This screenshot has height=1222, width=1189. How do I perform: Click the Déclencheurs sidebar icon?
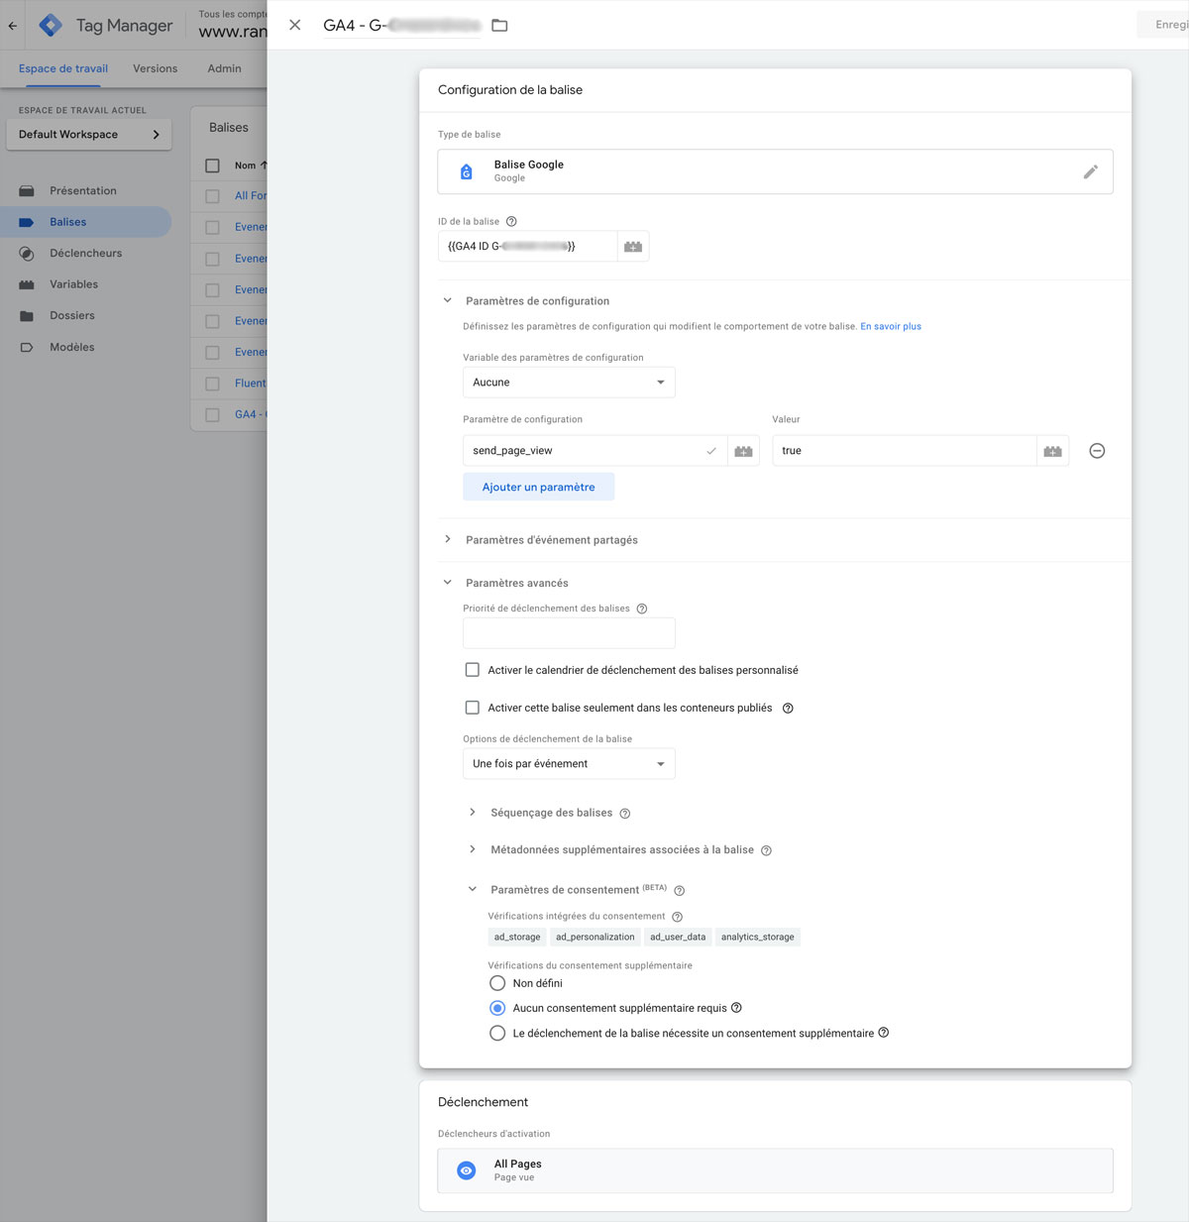coord(27,254)
